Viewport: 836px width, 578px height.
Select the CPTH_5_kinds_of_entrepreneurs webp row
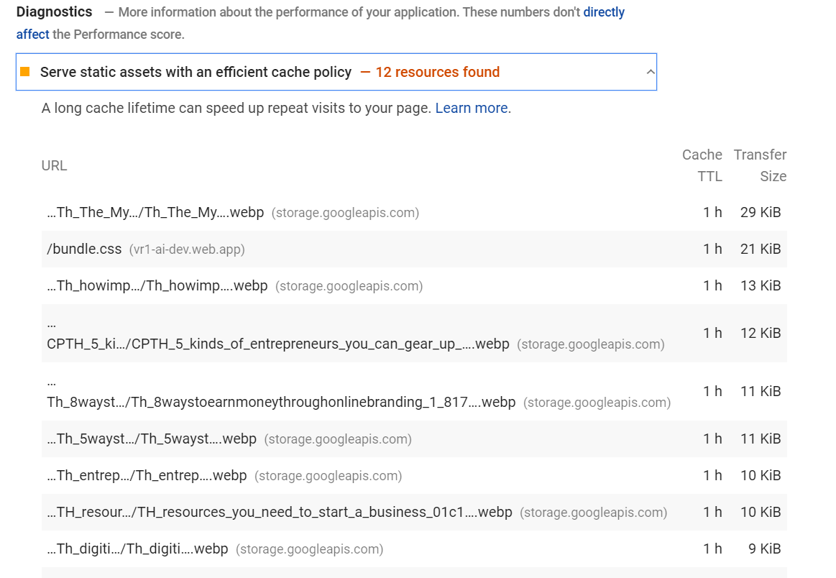(x=273, y=344)
